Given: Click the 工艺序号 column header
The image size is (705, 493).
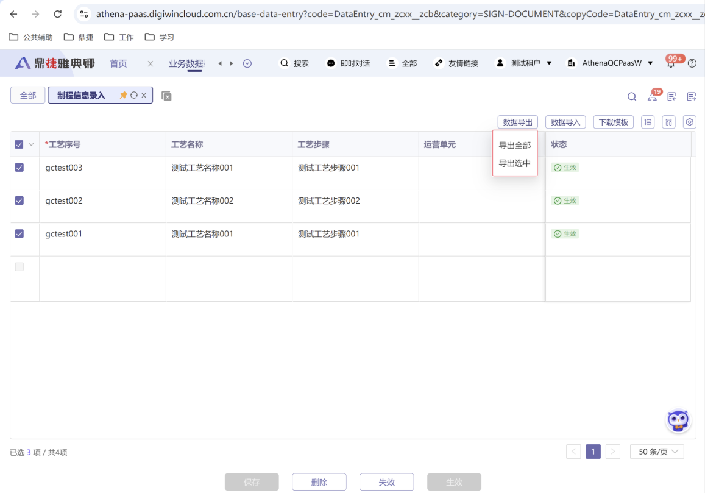Looking at the screenshot, I should 102,144.
